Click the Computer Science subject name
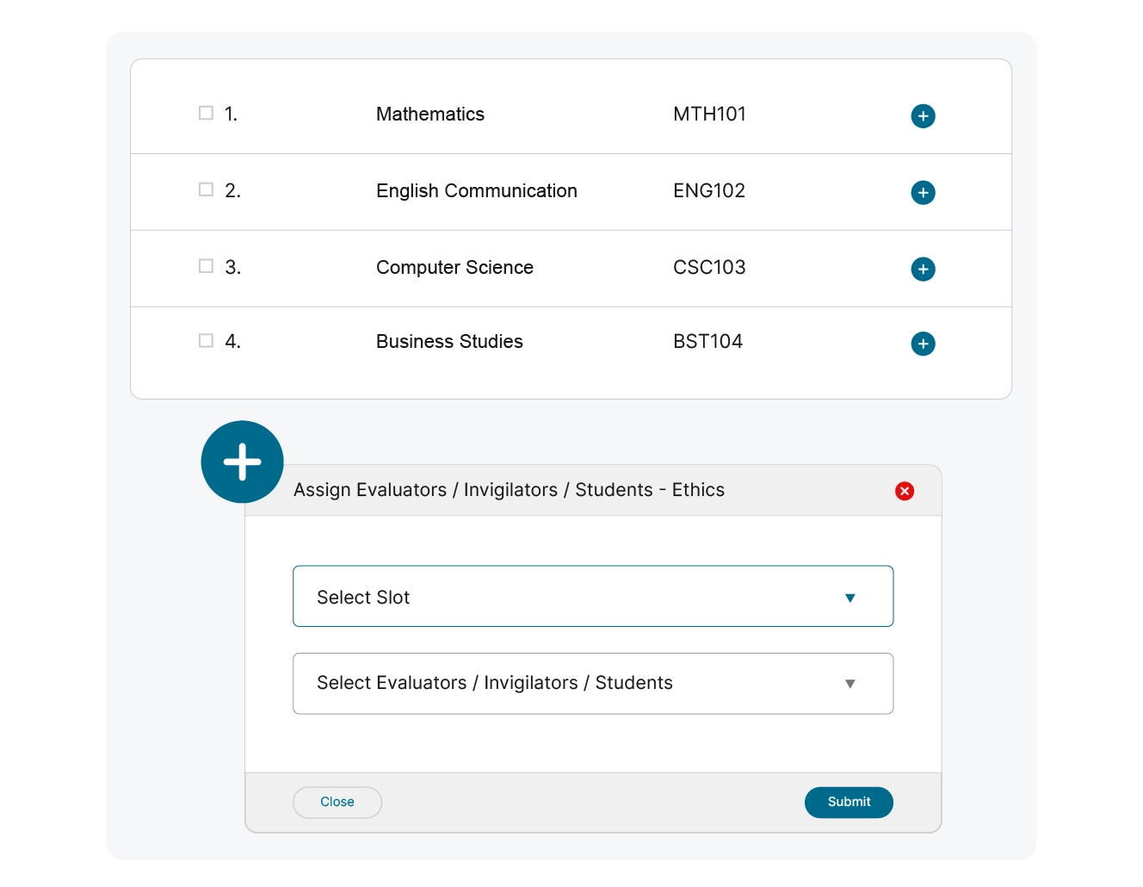Screen dimensions: 1143x887 tap(454, 268)
